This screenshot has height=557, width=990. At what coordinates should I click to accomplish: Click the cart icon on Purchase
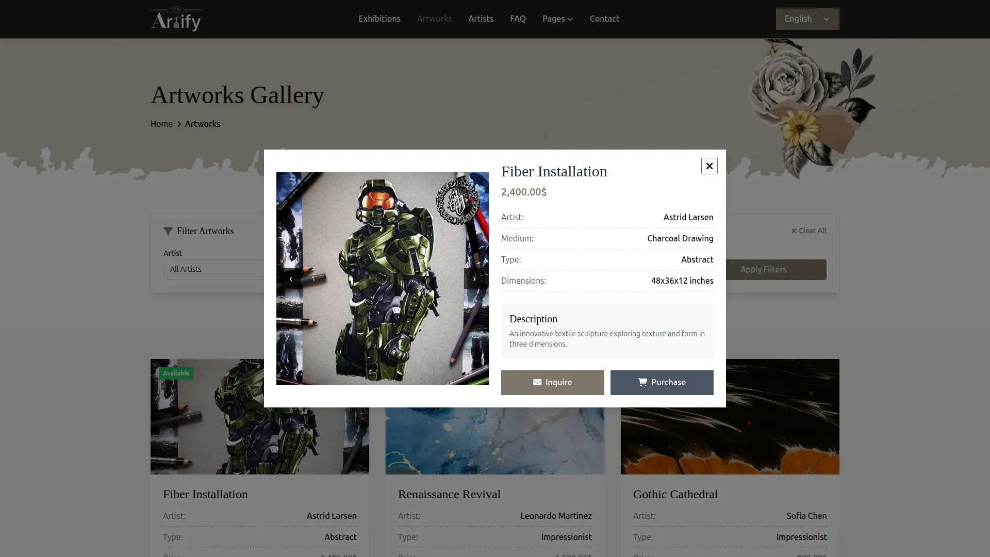tap(642, 382)
